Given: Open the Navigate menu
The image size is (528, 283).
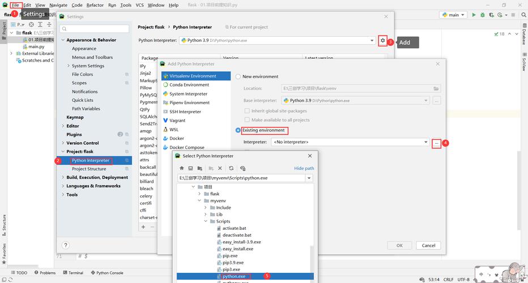Looking at the screenshot, I should click(58, 5).
